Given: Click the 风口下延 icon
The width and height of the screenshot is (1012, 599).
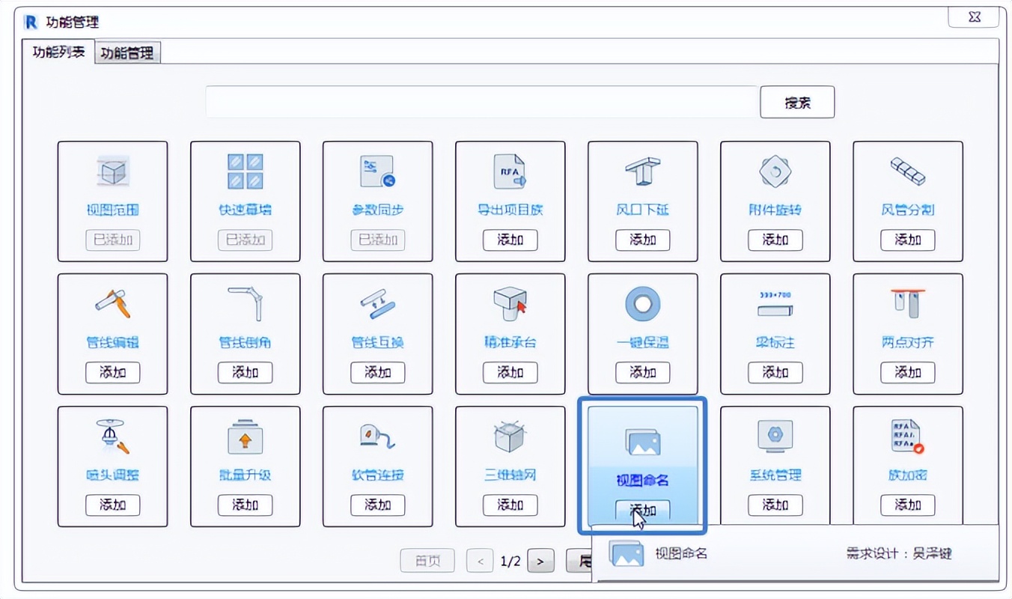Looking at the screenshot, I should [x=643, y=172].
